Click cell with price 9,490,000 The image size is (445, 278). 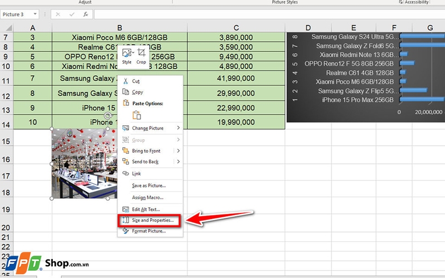236,57
